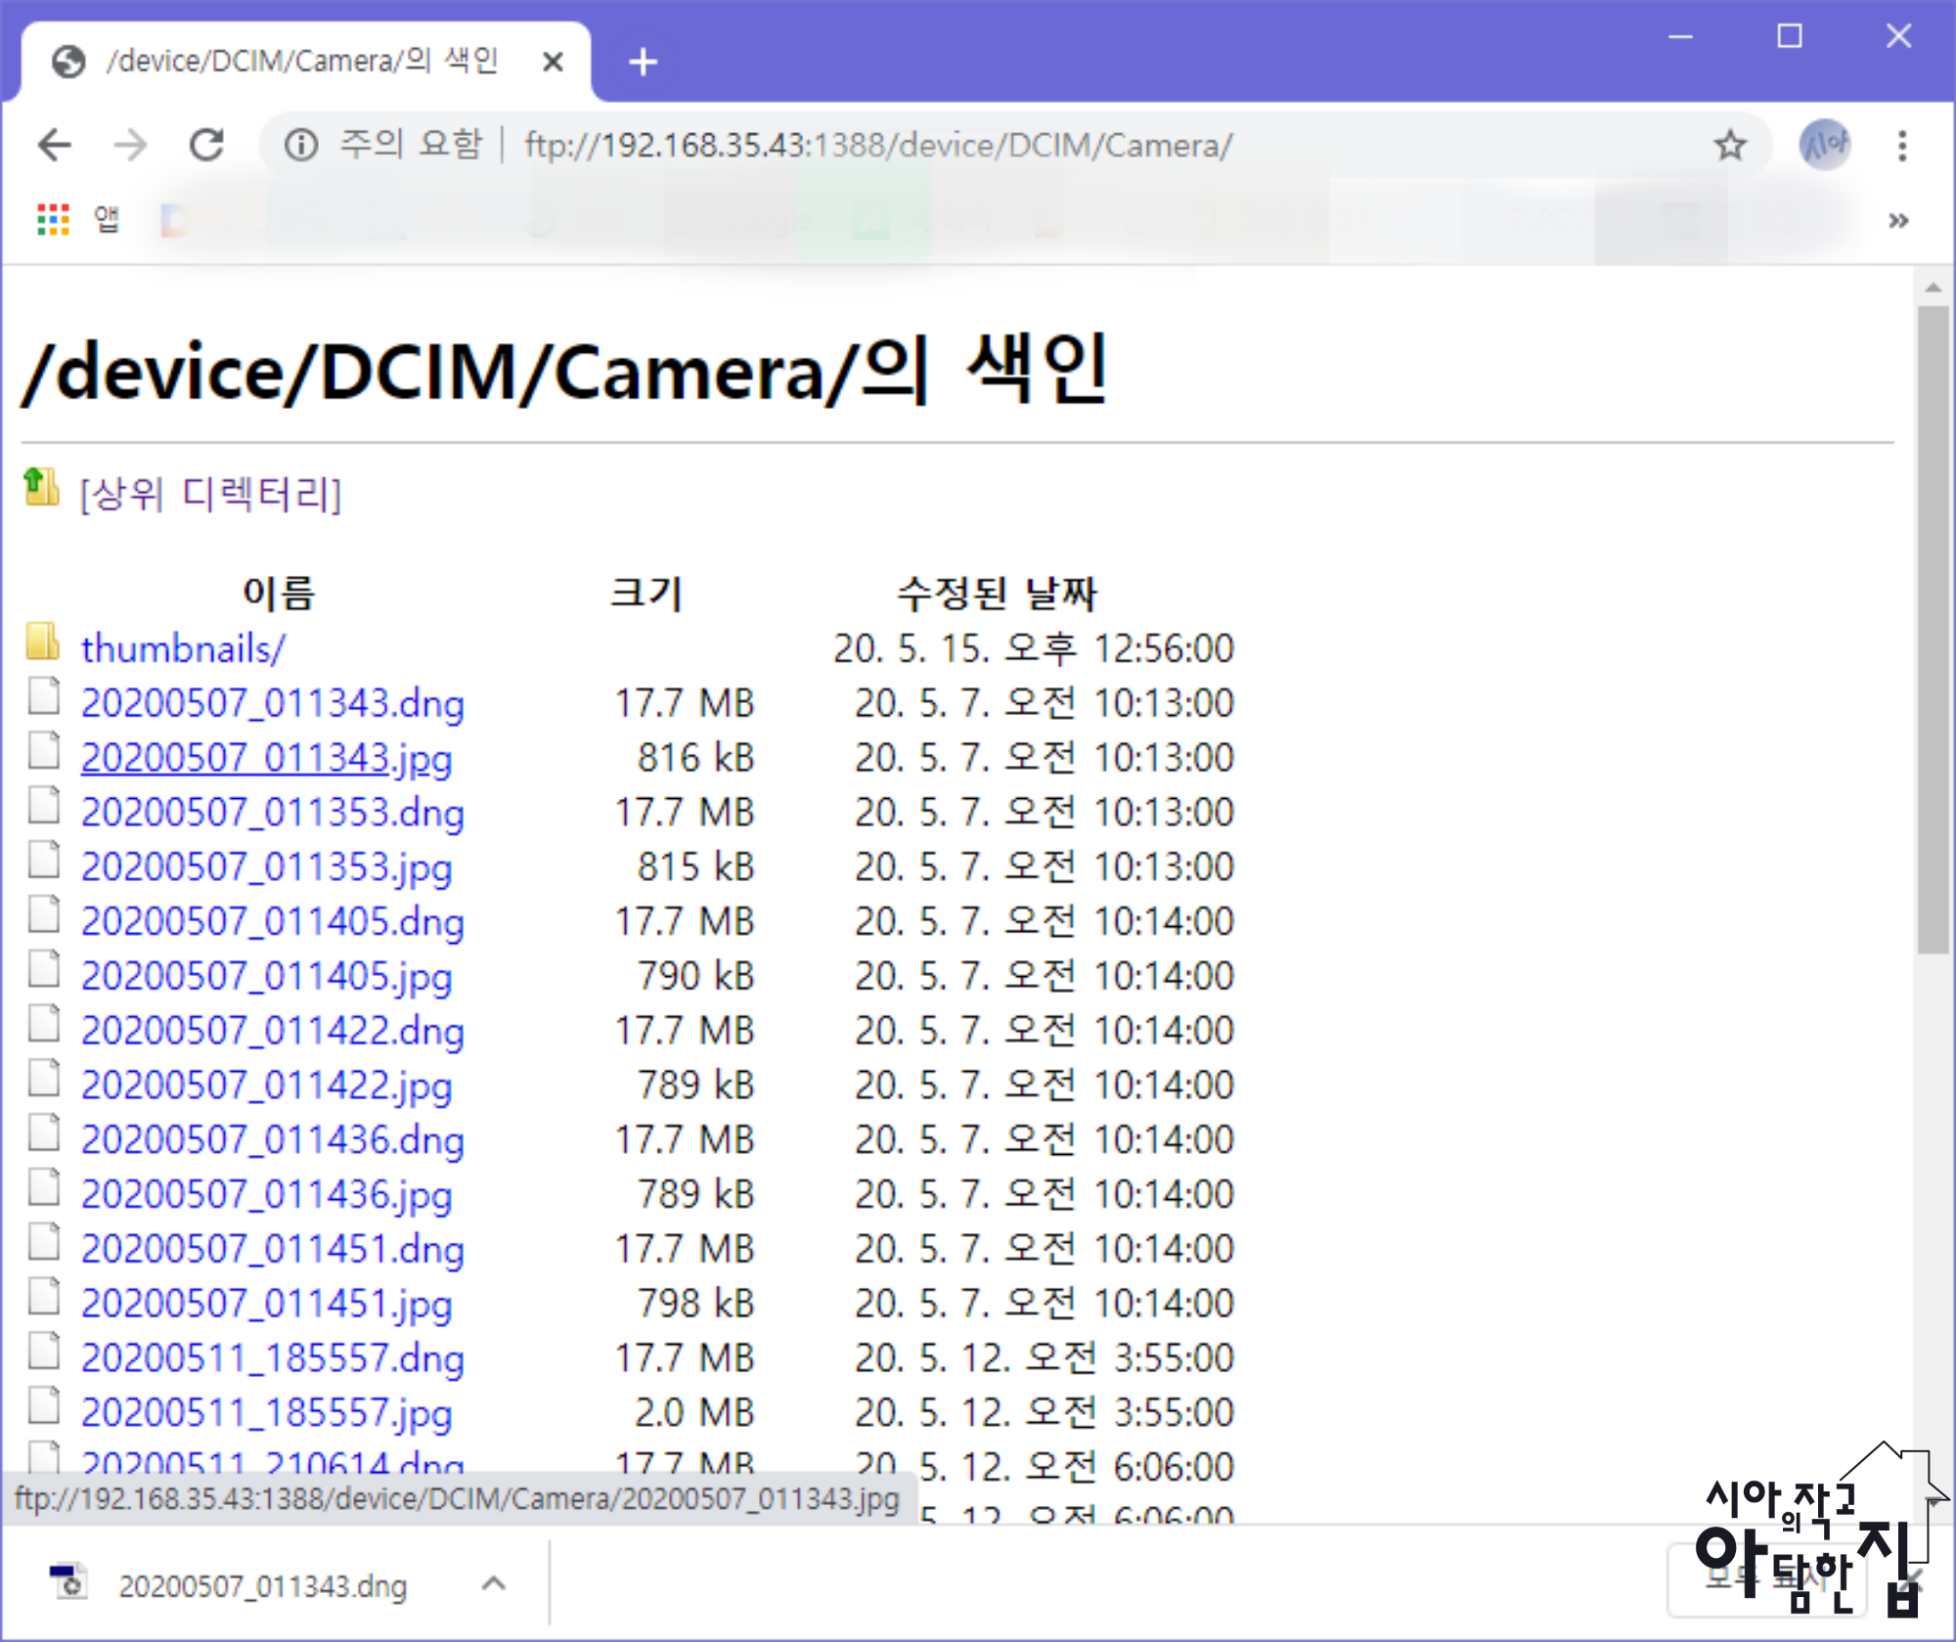This screenshot has width=1956, height=1642.
Task: Click the site information warning icon
Action: pos(300,146)
